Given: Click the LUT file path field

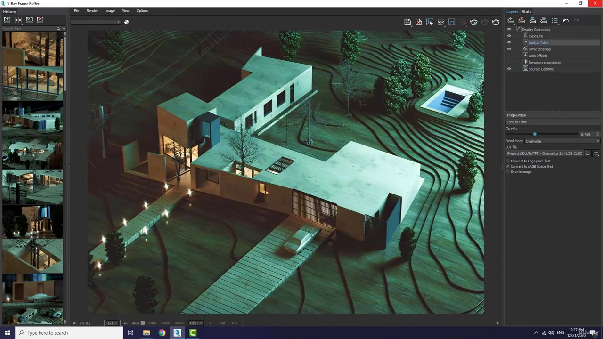Looking at the screenshot, I should 545,153.
